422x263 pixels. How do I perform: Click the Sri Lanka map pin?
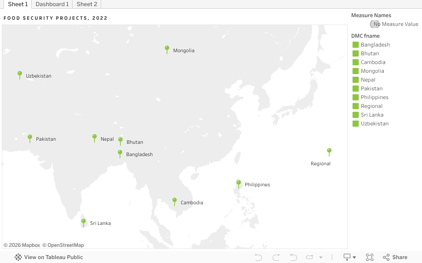click(84, 223)
